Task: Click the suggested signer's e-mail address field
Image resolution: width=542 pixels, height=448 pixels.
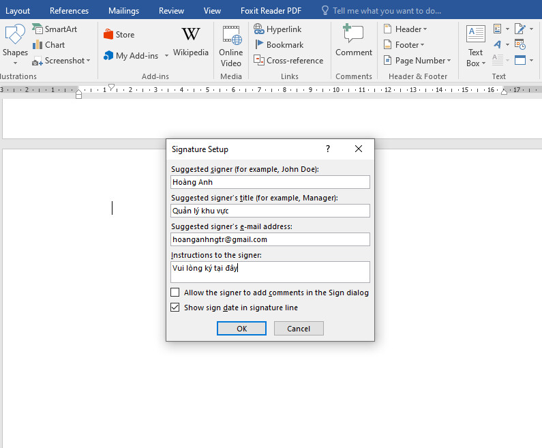Action: (270, 239)
